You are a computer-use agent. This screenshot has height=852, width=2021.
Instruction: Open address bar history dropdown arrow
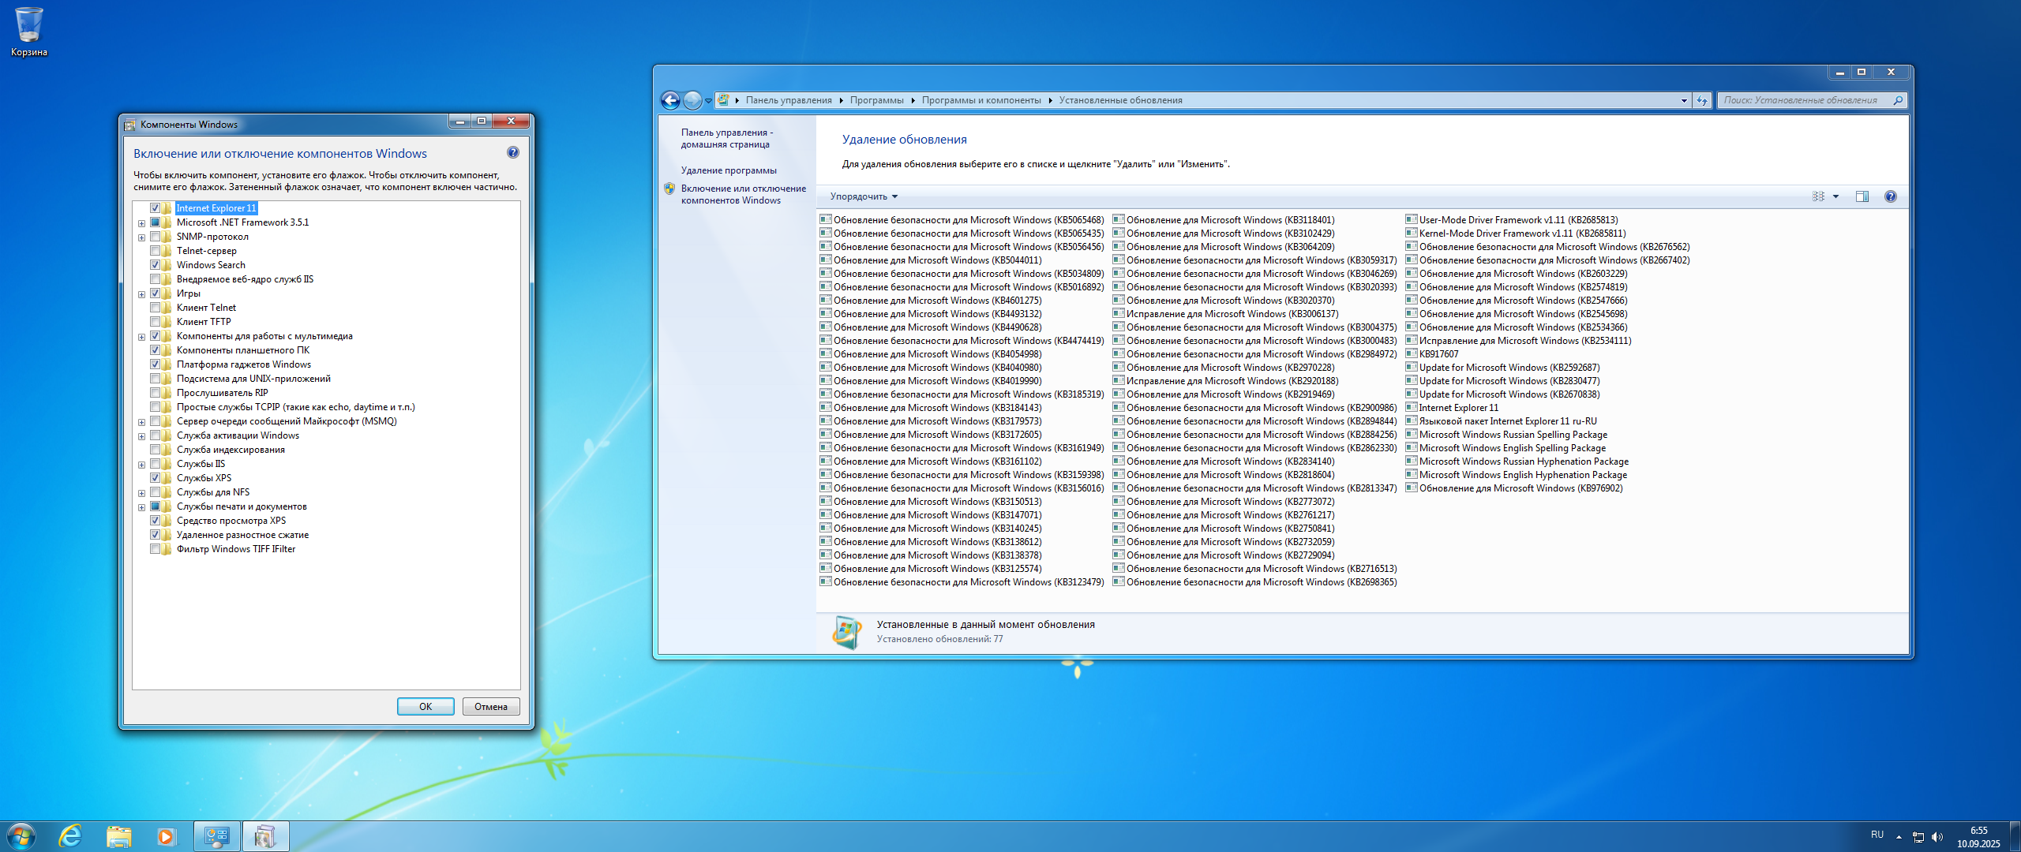click(1684, 100)
